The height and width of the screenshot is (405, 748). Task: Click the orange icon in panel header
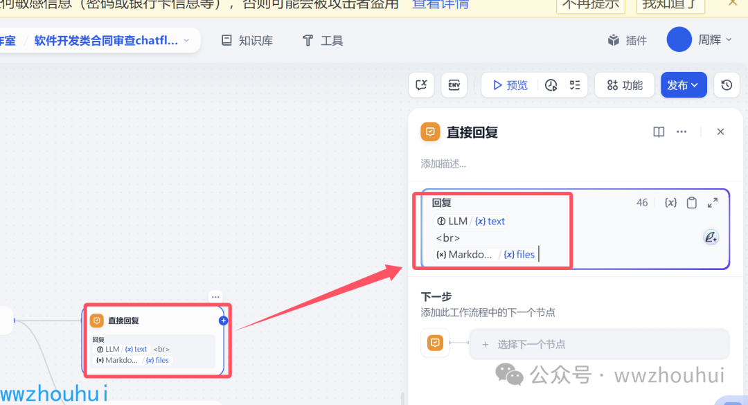(x=430, y=132)
